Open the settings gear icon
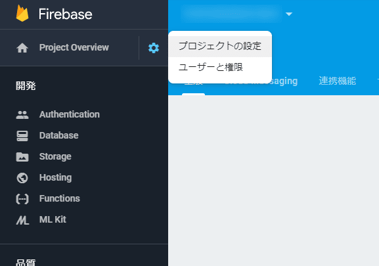Image resolution: width=379 pixels, height=266 pixels. (154, 48)
